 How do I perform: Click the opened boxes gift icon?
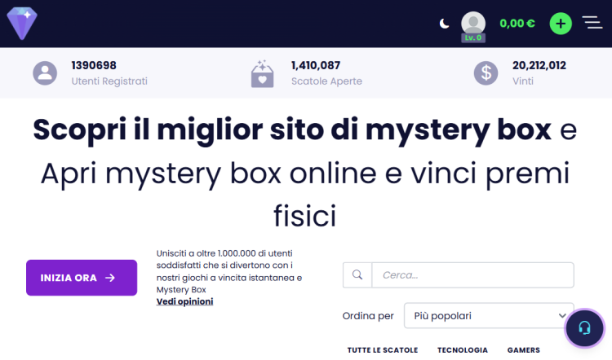tap(262, 73)
